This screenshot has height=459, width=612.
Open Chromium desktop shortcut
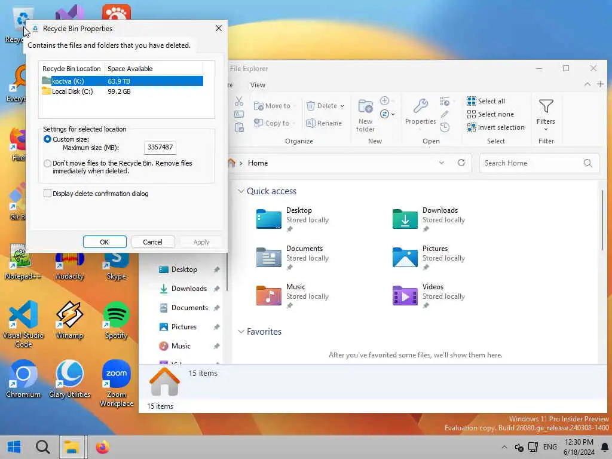coord(23,378)
